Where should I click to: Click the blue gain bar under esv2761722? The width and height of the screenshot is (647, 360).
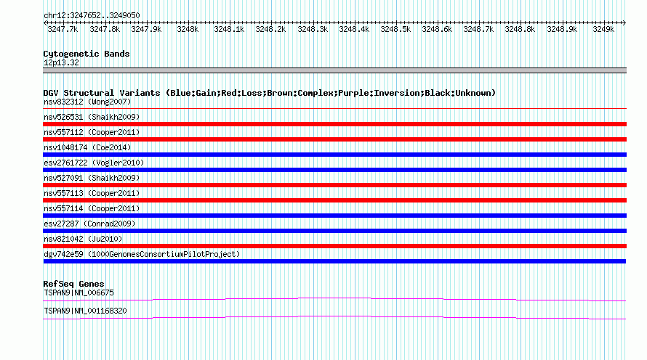pos(334,170)
